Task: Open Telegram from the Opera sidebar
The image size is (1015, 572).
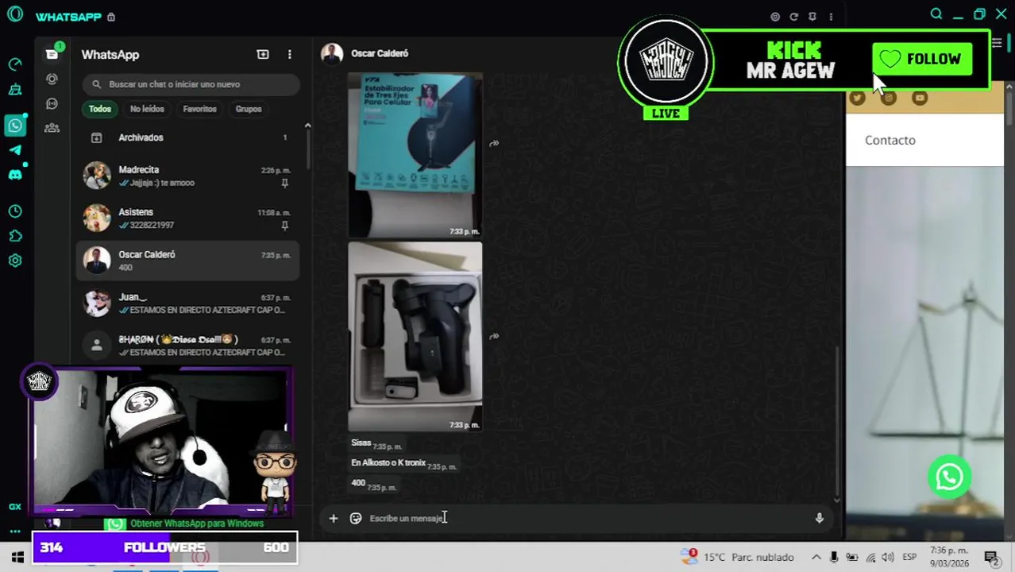Action: pyautogui.click(x=15, y=149)
